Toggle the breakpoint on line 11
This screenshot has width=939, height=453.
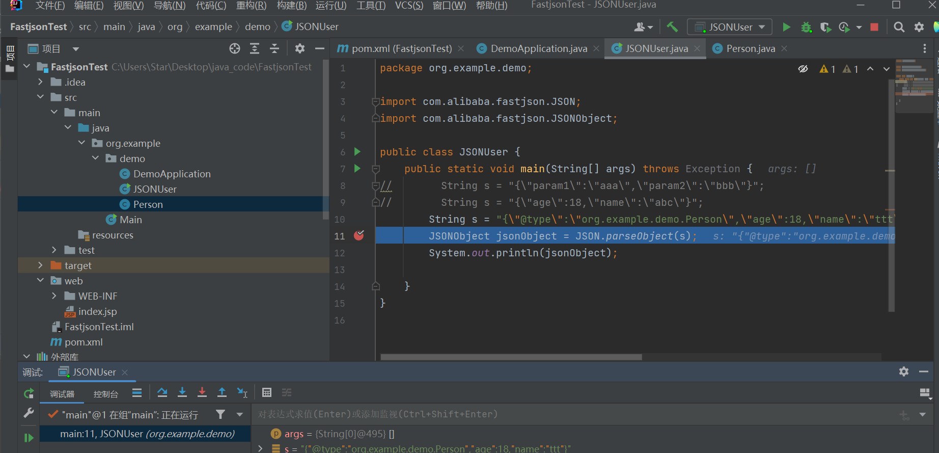pos(359,235)
